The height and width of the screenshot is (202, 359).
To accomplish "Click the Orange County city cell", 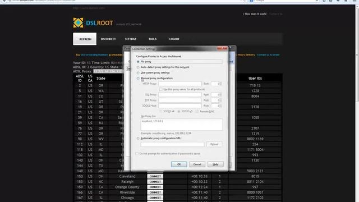I will click(x=127, y=187).
